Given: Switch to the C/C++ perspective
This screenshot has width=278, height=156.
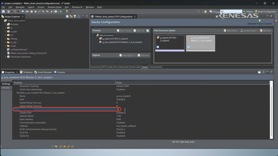Looking at the screenshot, I should (214, 11).
